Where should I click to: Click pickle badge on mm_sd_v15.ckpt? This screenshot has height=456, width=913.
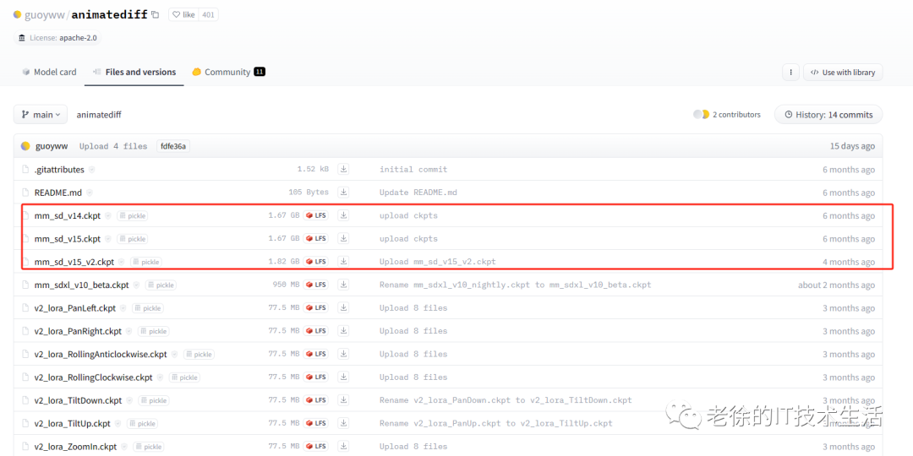[x=132, y=238]
